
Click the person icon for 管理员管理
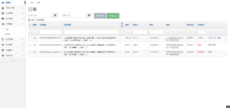tap(3, 8)
